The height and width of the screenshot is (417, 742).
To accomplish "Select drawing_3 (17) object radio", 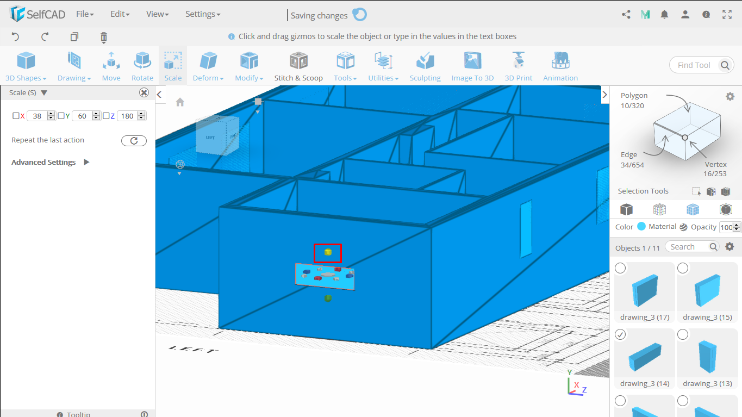I will [x=620, y=268].
